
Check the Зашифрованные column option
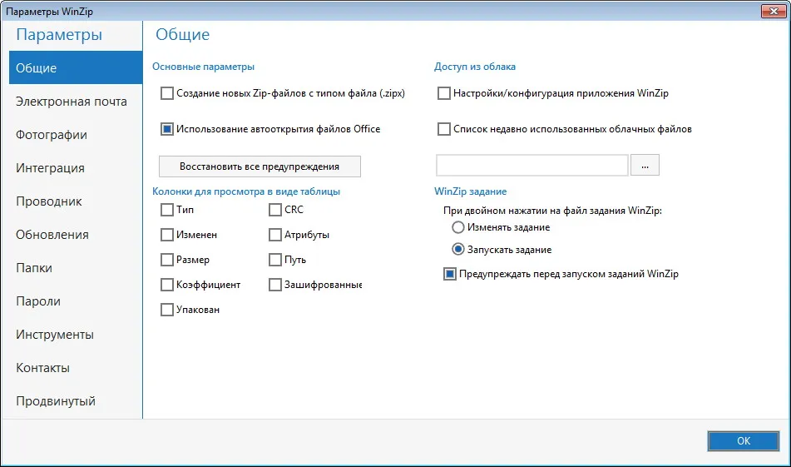coord(275,285)
